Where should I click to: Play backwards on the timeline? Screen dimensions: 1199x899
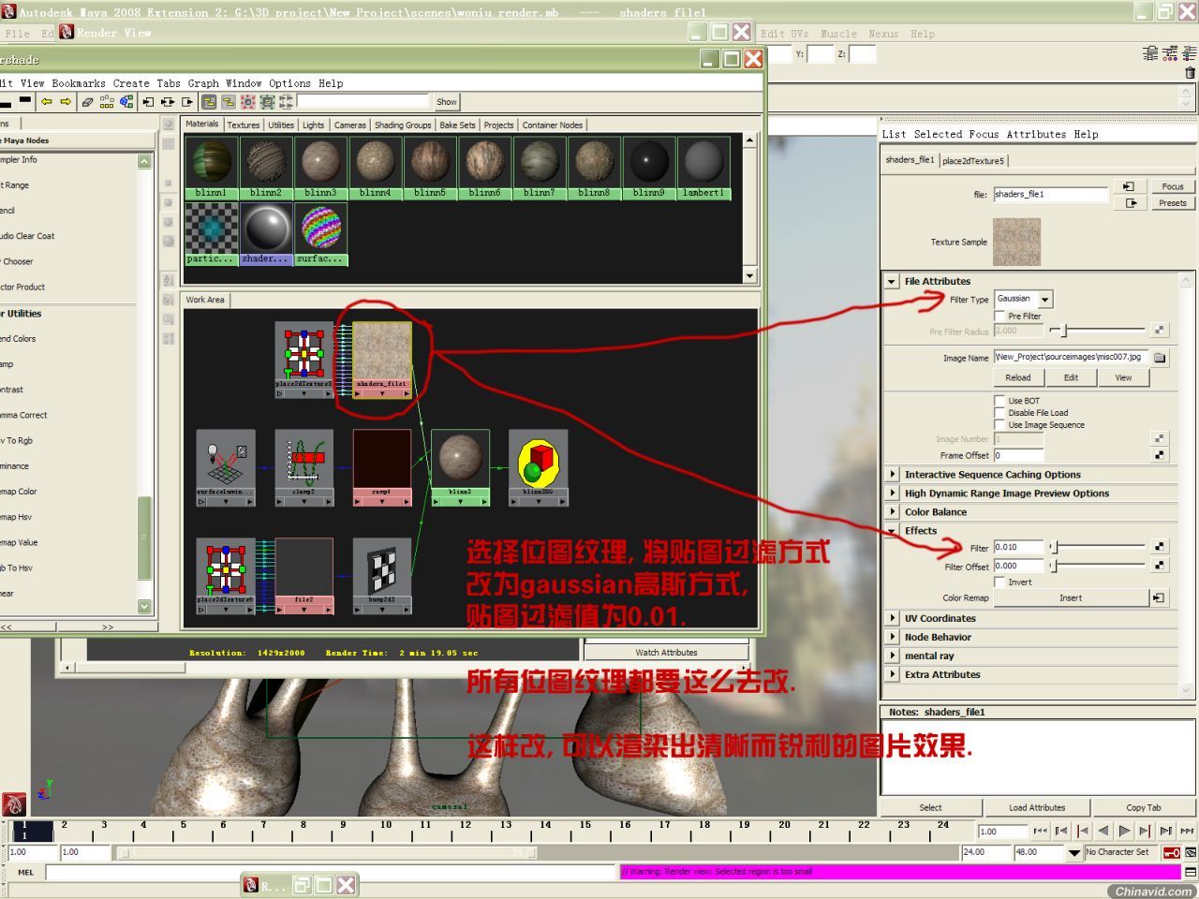pos(1103,831)
